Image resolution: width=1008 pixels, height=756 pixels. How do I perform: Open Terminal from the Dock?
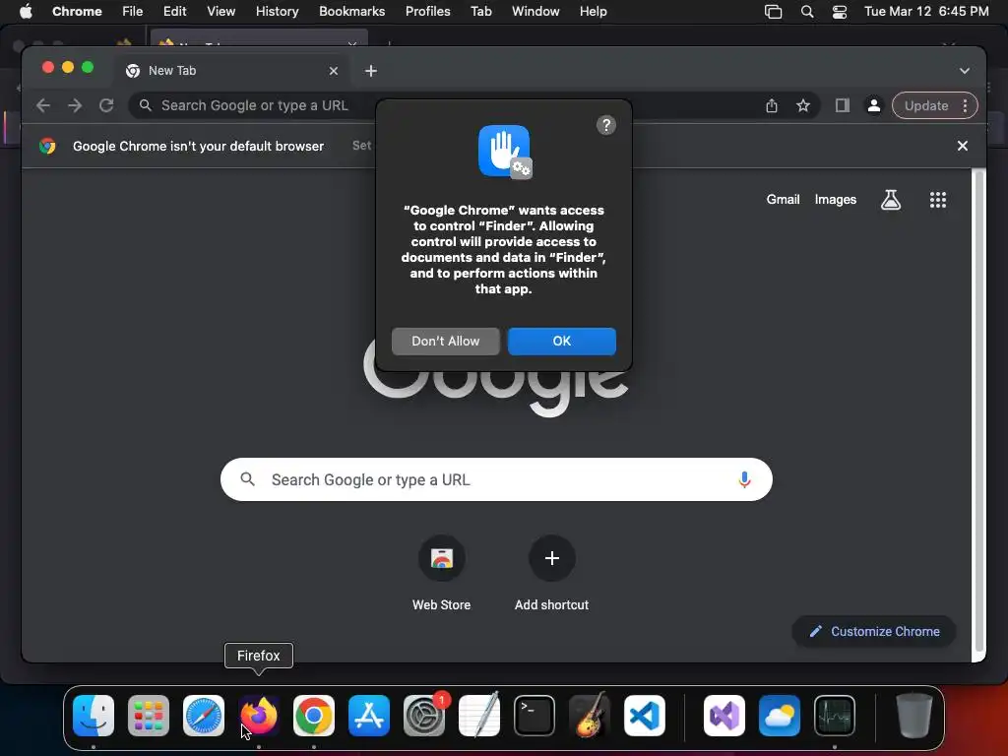click(535, 716)
